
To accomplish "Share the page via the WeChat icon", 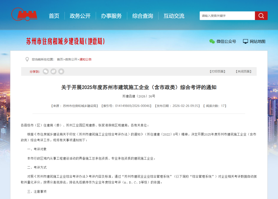I will (46, 71).
